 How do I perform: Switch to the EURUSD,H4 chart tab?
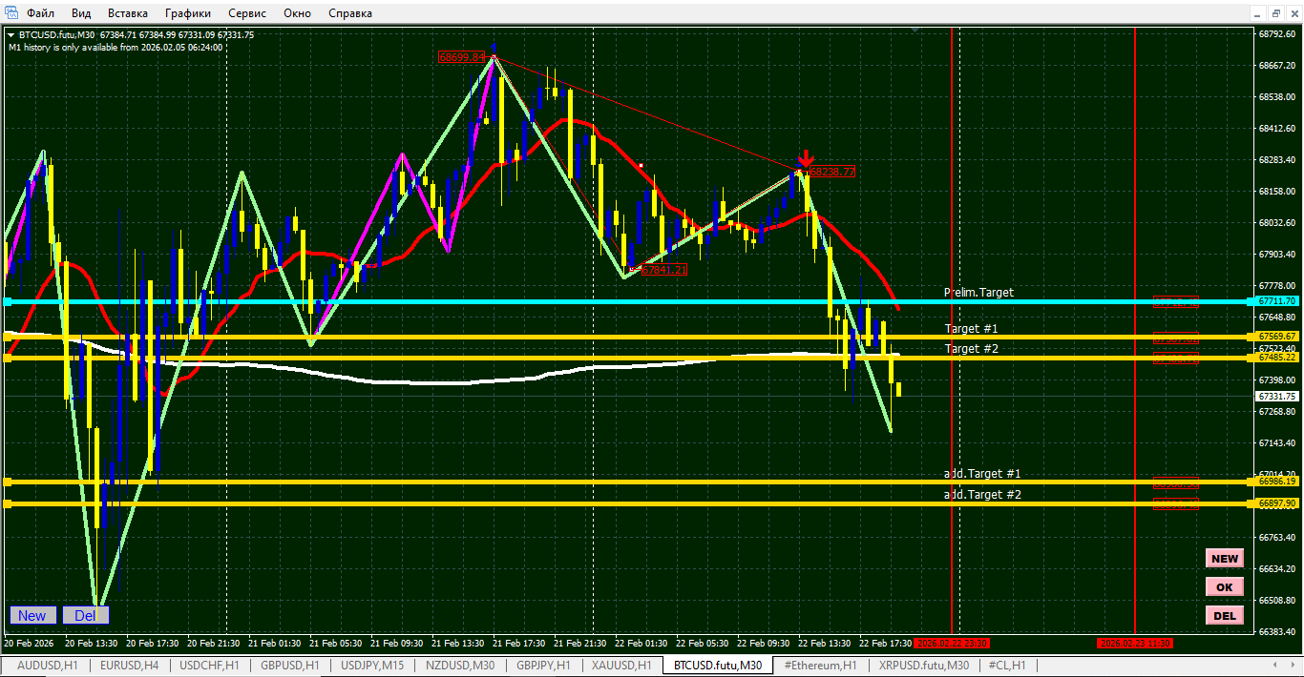(x=129, y=666)
